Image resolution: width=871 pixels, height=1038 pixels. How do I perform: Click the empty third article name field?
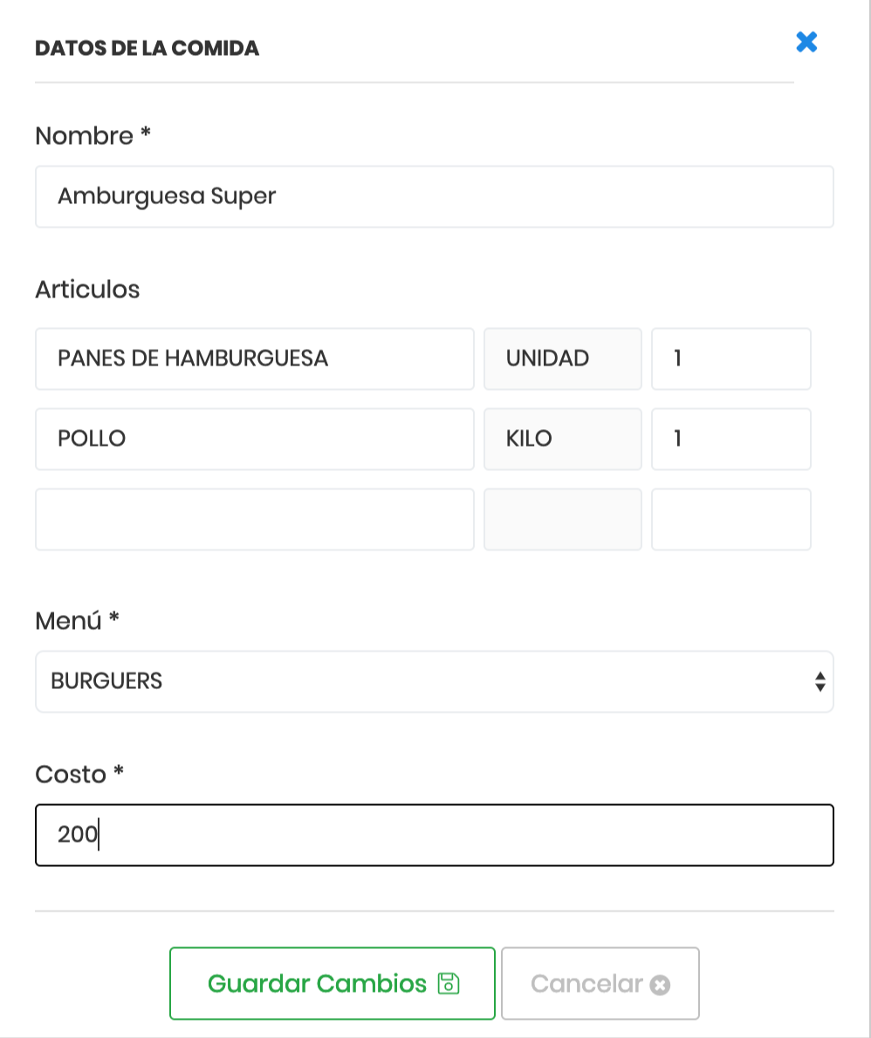pyautogui.click(x=254, y=519)
